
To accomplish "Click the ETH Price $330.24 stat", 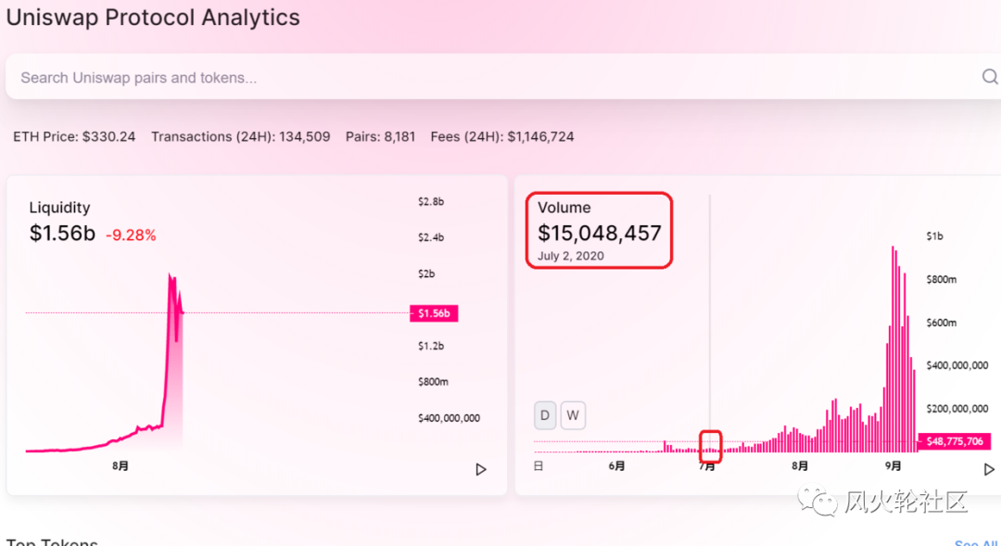I will click(74, 136).
